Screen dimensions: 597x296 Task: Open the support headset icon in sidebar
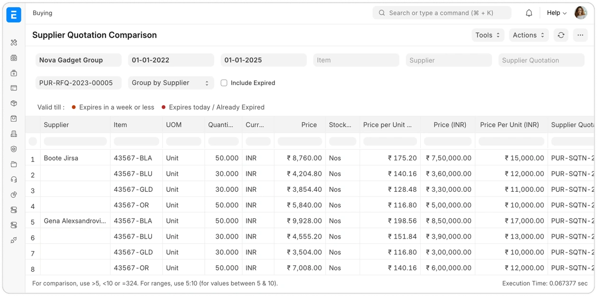pos(14,179)
